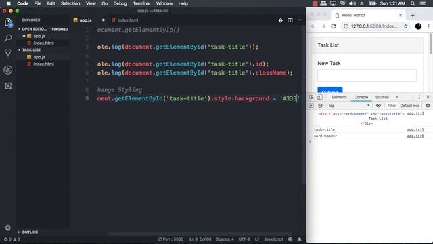Select app.js under Open Editors
Viewport: 433px width, 244px height.
pyautogui.click(x=39, y=36)
